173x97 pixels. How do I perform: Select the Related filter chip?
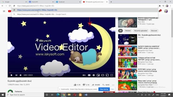[128, 31]
